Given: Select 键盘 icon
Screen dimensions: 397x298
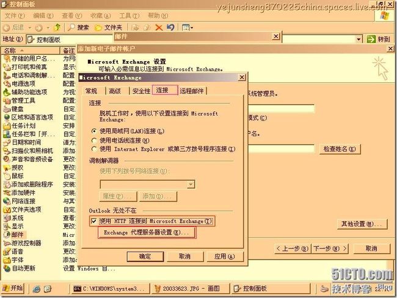Looking at the screenshot, I should pyautogui.click(x=7, y=109).
